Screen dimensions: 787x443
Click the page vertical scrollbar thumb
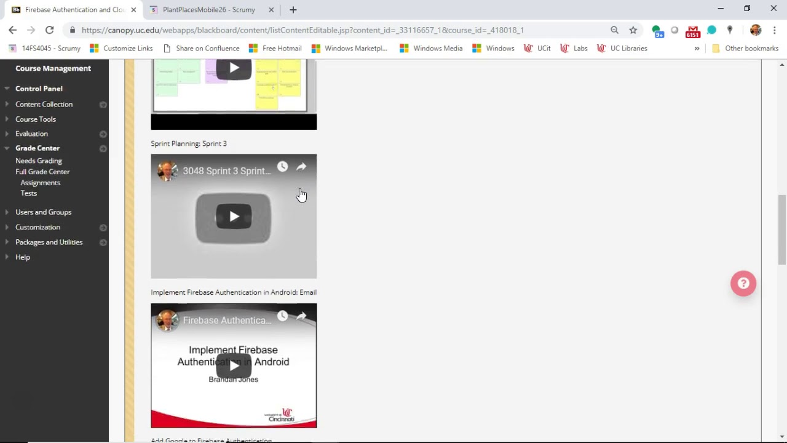pos(782,230)
